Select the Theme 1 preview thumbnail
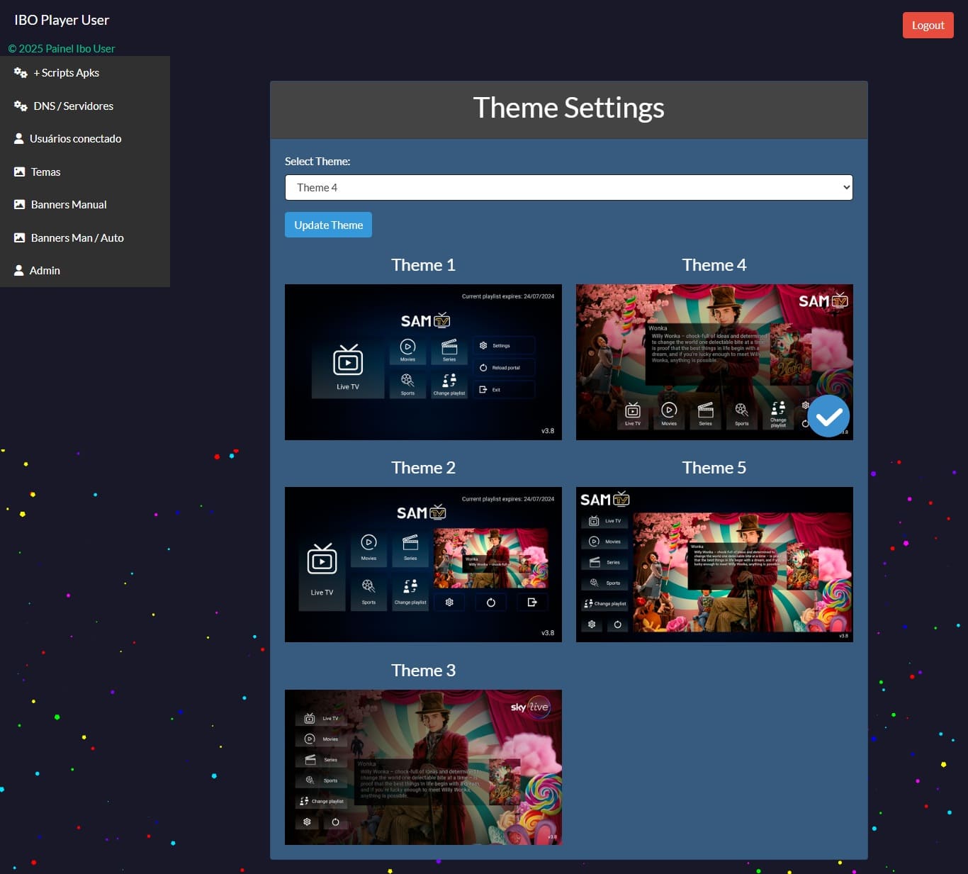The image size is (968, 874). click(x=423, y=362)
